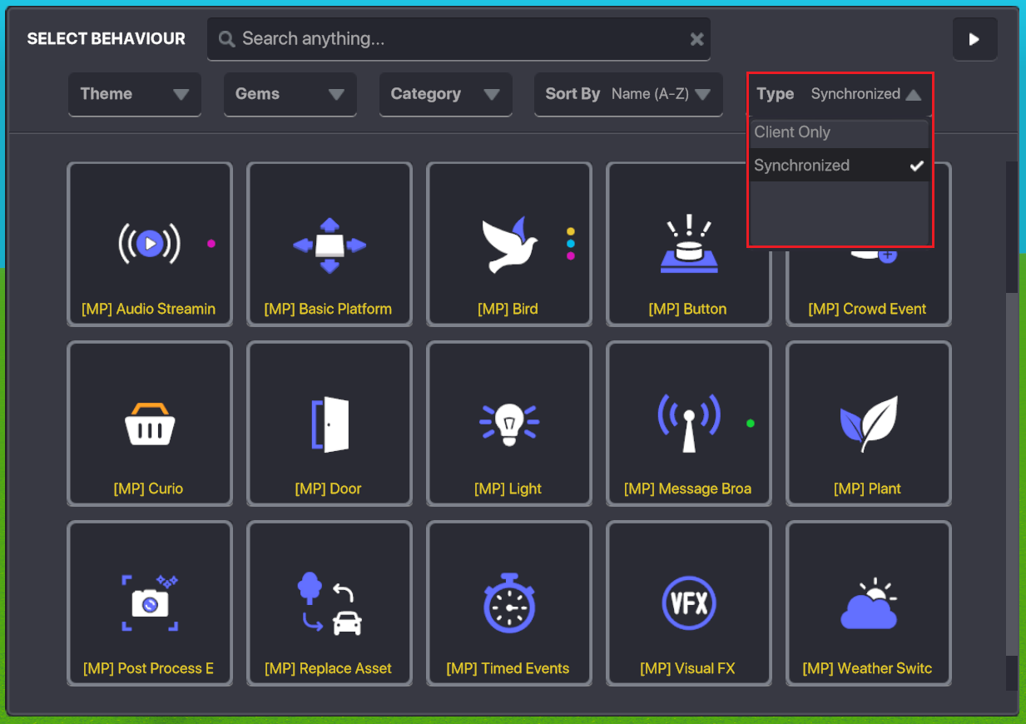The height and width of the screenshot is (724, 1026).
Task: Click the play arrow button top right
Action: point(974,39)
